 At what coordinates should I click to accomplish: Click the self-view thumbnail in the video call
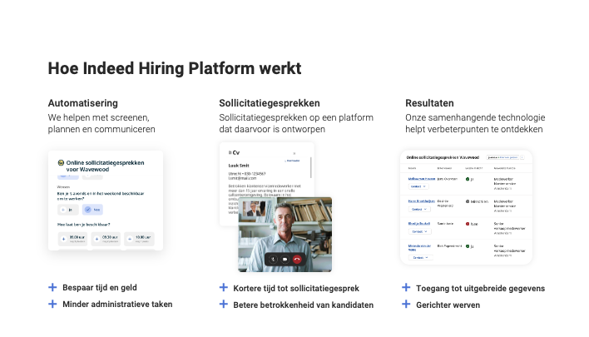pyautogui.click(x=254, y=210)
